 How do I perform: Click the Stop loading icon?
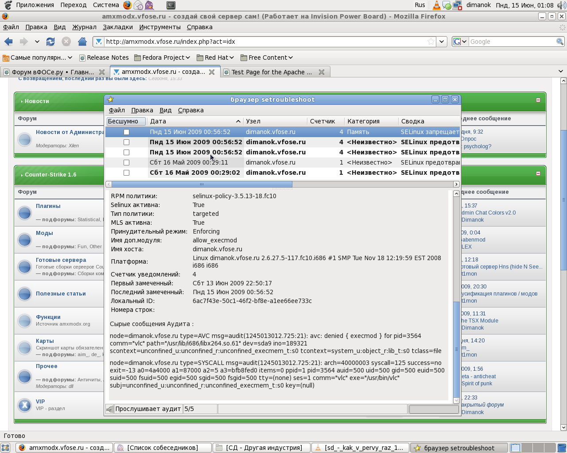pos(66,42)
